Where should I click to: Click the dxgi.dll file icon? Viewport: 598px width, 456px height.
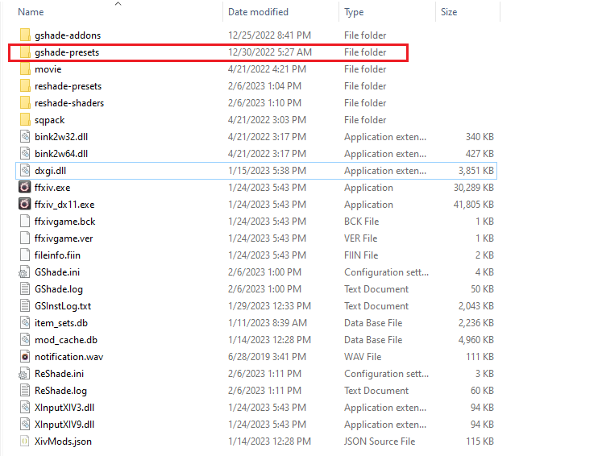pos(25,171)
